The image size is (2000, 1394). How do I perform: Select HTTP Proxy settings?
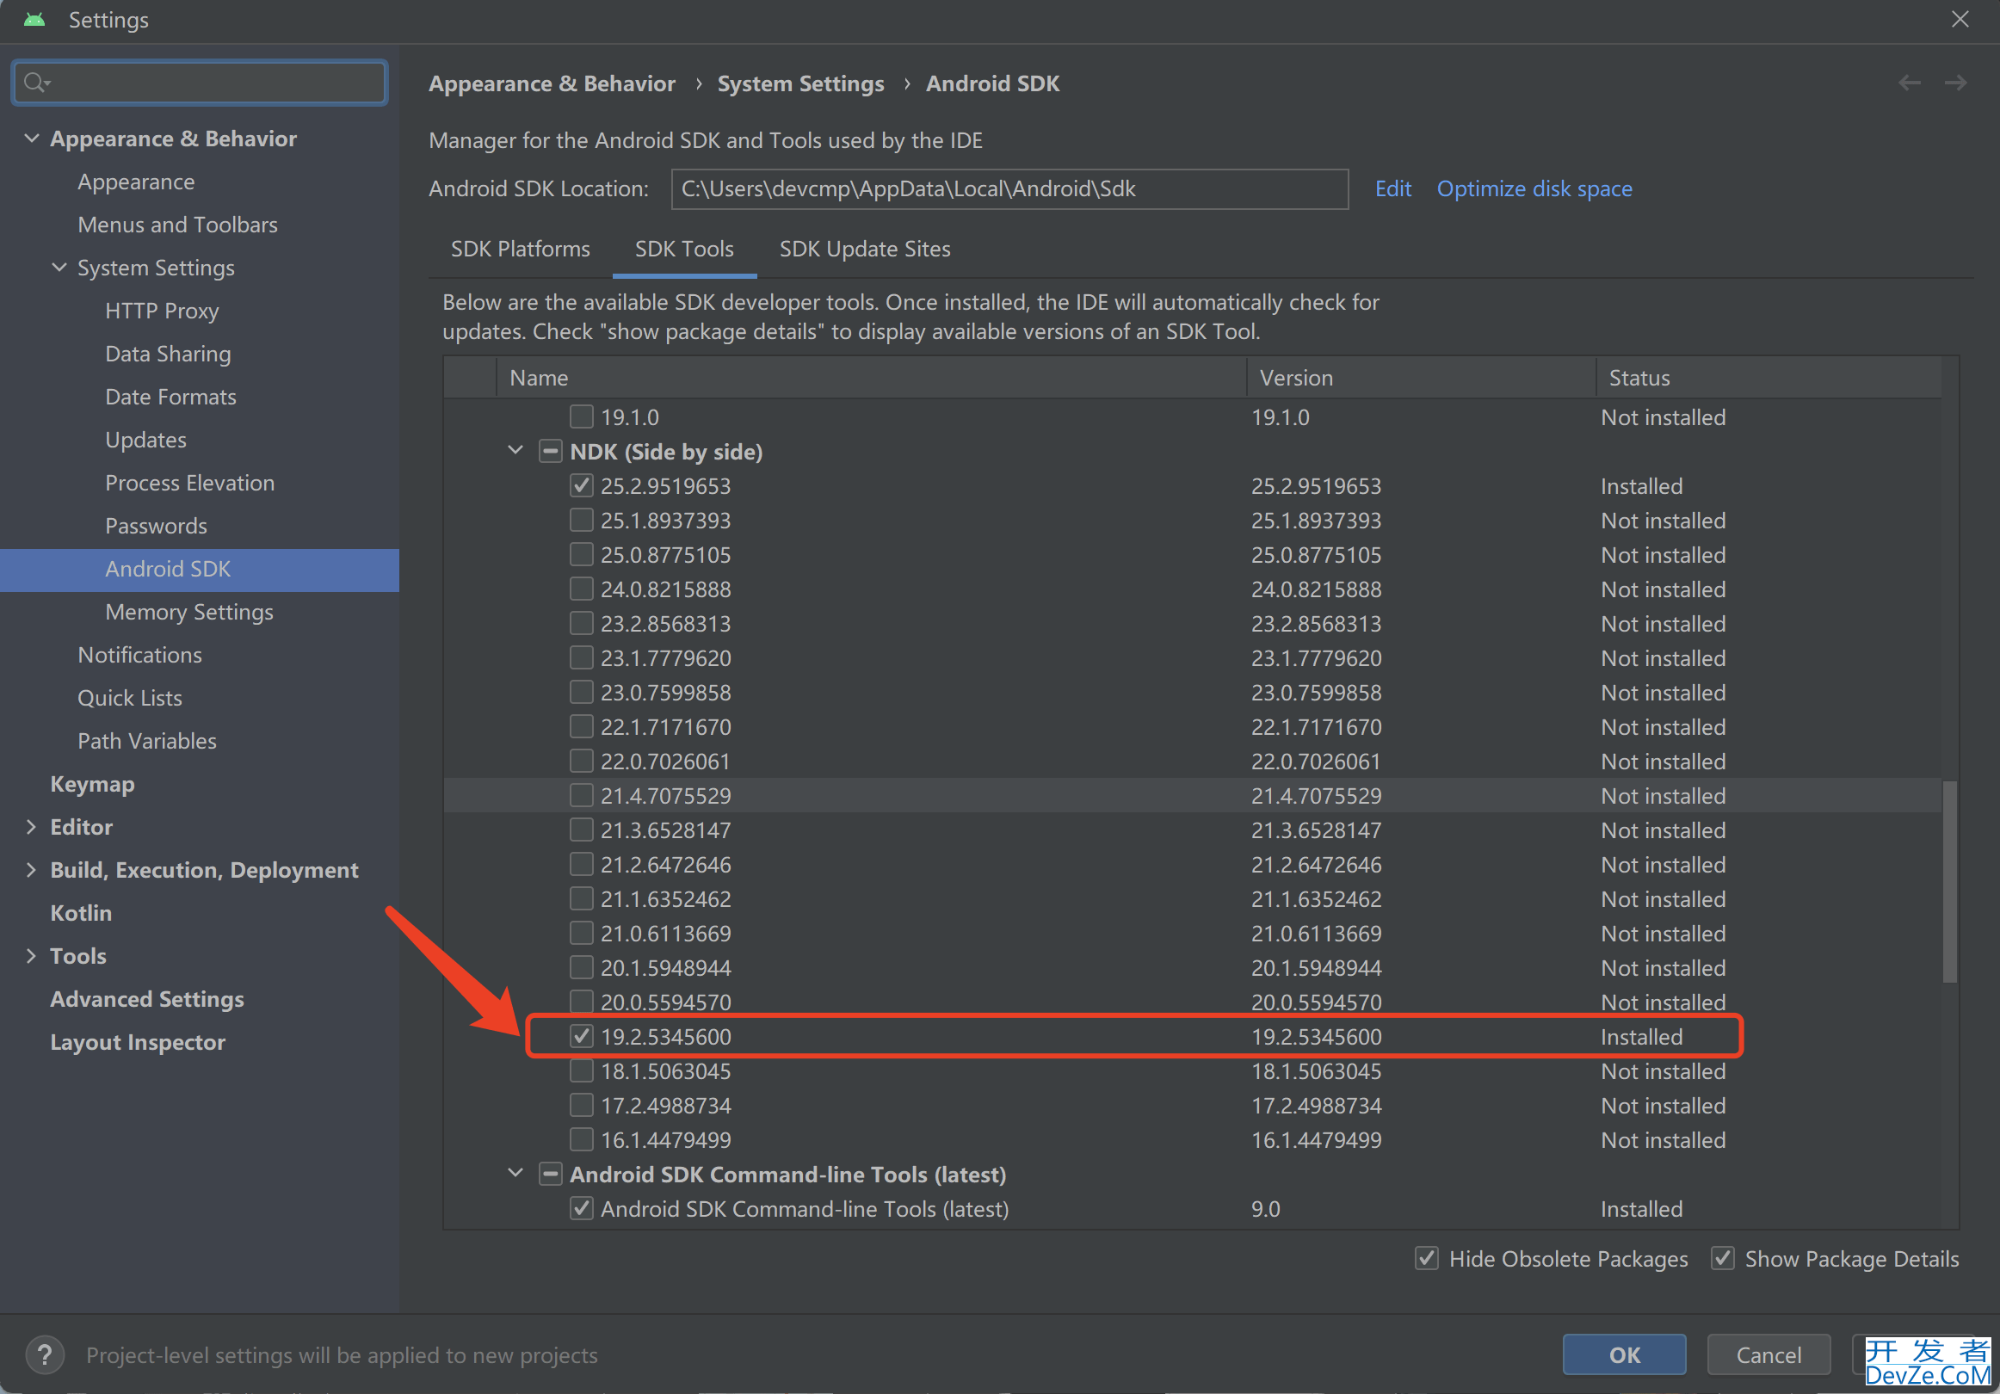point(162,311)
